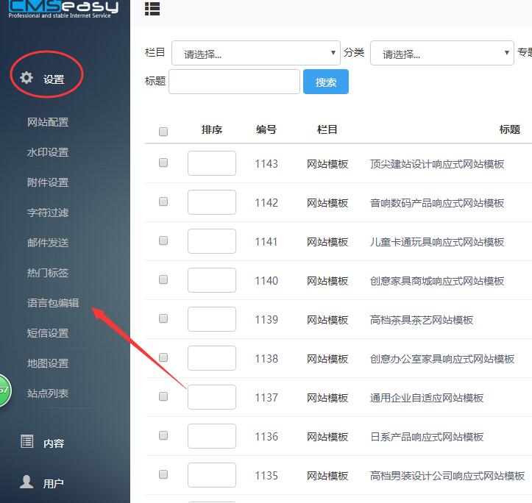Screen dimensions: 532x503
Task: Tick the checkbox for row 1139
Action: point(163,319)
